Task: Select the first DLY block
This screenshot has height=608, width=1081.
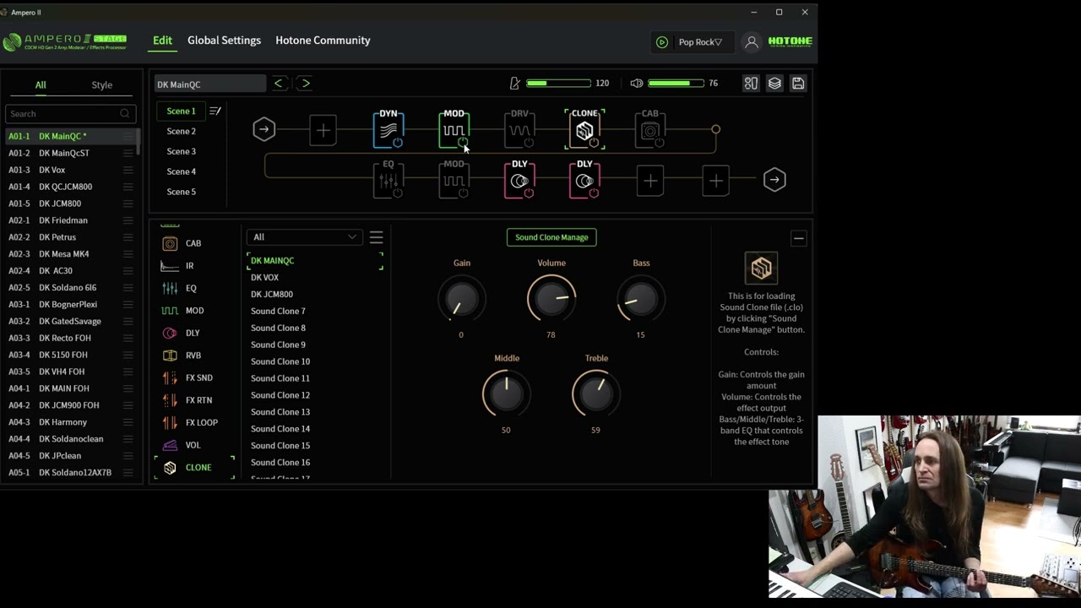Action: [x=519, y=181]
